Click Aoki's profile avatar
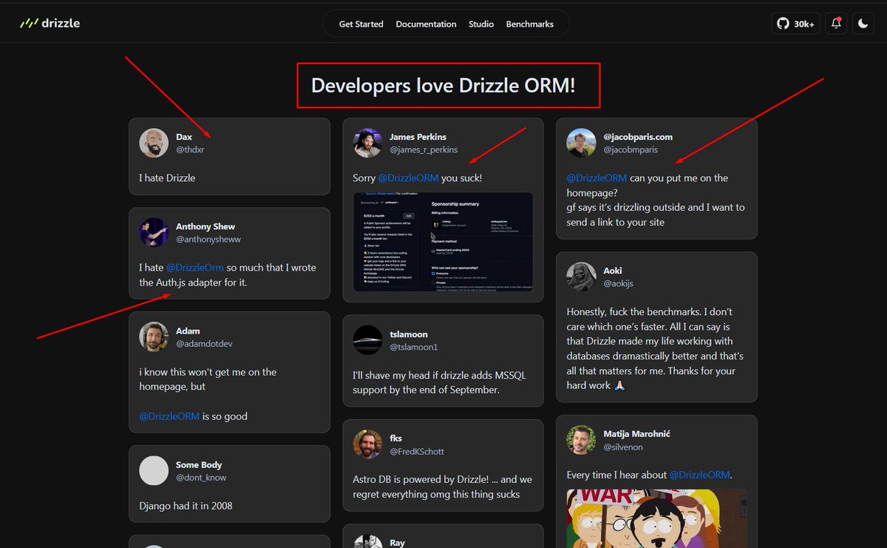The image size is (887, 548). 581,277
